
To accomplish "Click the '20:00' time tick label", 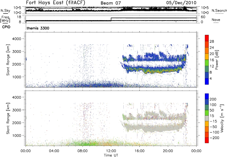I will (168, 151).
